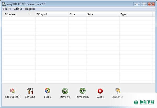Click the green Move Down arrow icon
The height and width of the screenshot is (108, 157).
coord(82,91)
